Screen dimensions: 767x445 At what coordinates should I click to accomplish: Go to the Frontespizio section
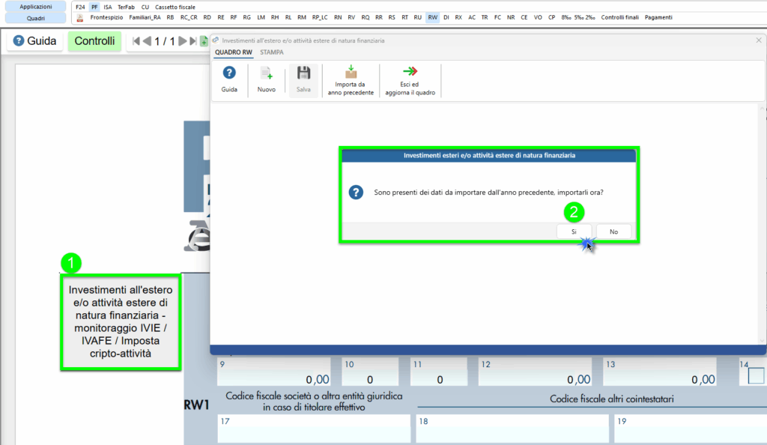pos(106,17)
